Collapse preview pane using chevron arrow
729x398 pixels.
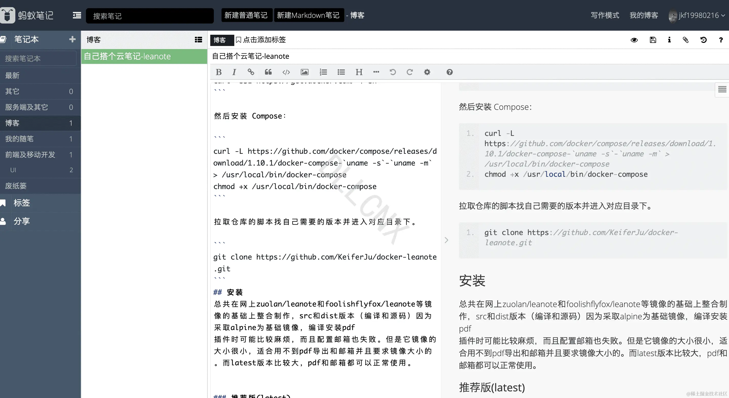pos(446,240)
